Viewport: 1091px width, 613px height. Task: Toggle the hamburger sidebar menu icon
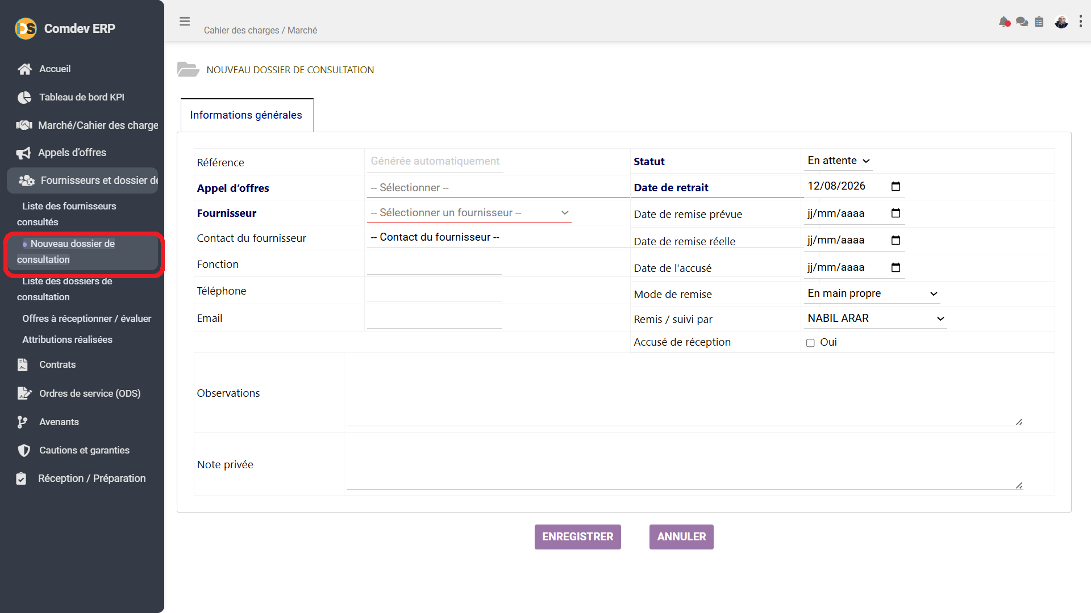[185, 22]
